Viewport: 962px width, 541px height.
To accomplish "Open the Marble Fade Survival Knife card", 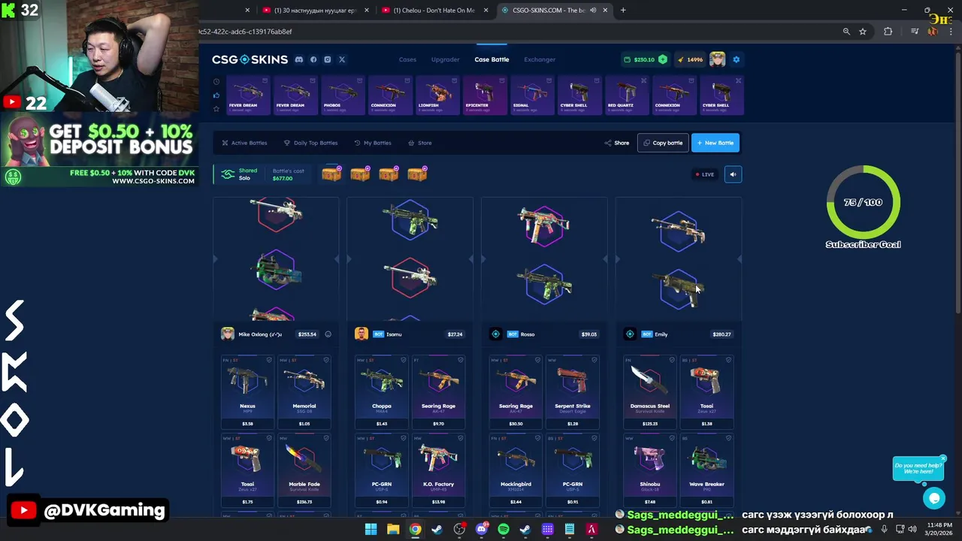I will pos(304,471).
